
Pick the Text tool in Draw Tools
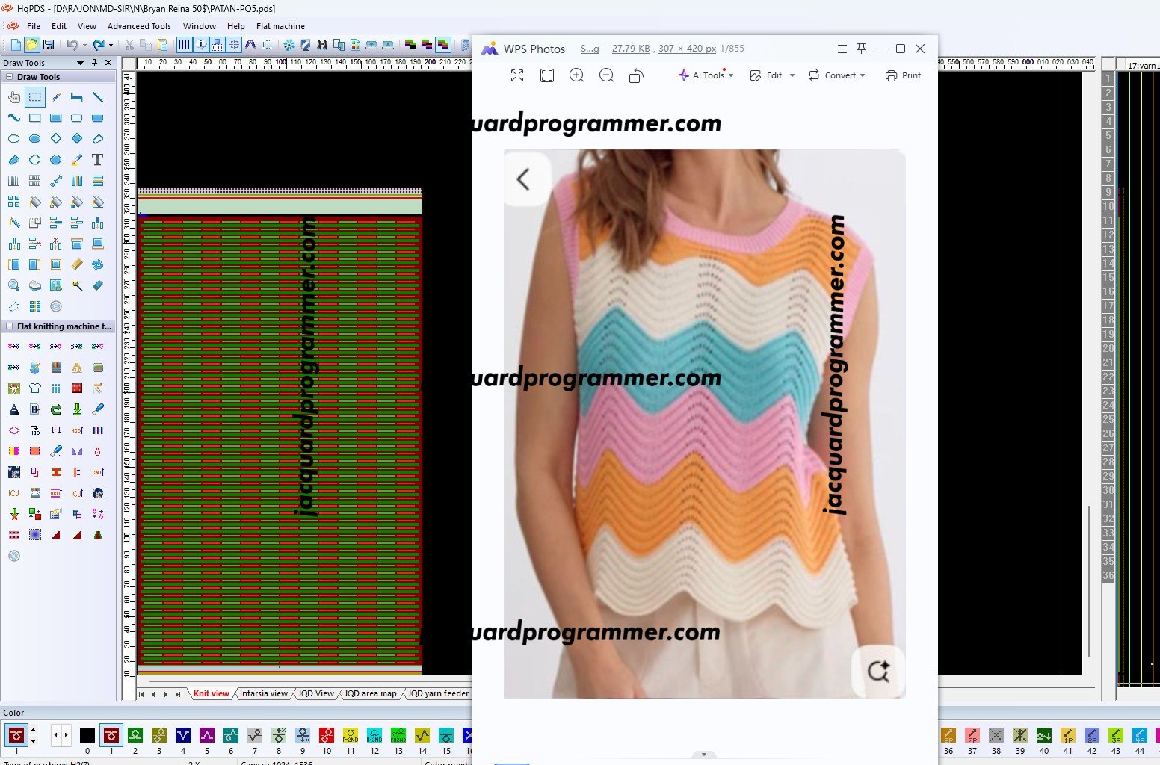click(97, 160)
